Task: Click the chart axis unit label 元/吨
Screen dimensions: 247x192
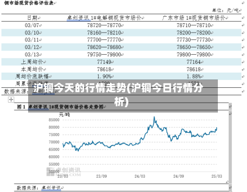Action: 64,115
